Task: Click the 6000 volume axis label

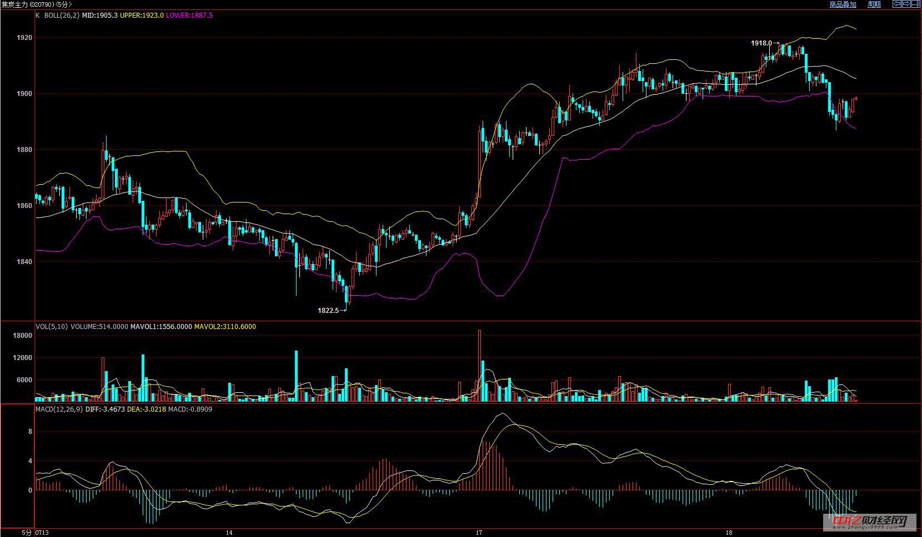Action: [x=25, y=380]
